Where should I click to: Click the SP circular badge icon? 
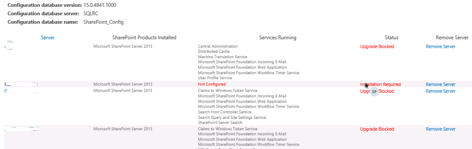click(374, 92)
